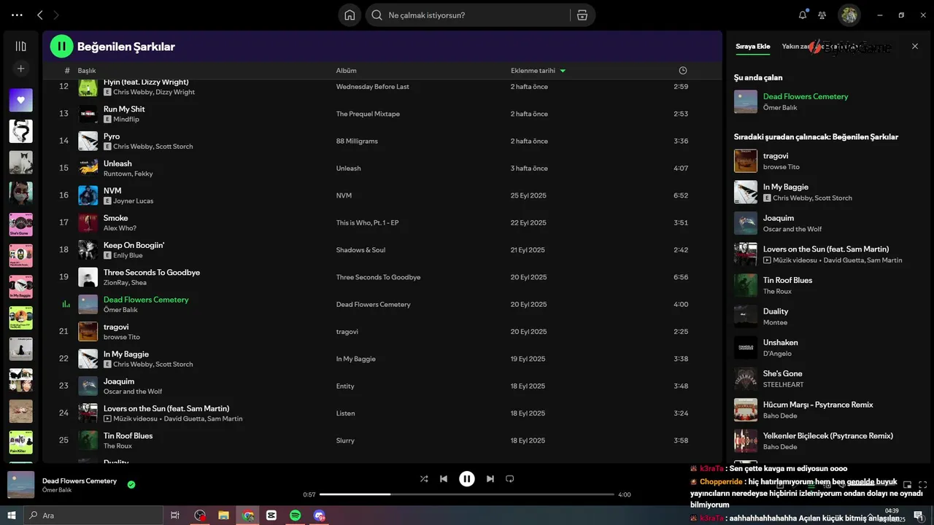Open Task View on the taskbar

coord(175,516)
